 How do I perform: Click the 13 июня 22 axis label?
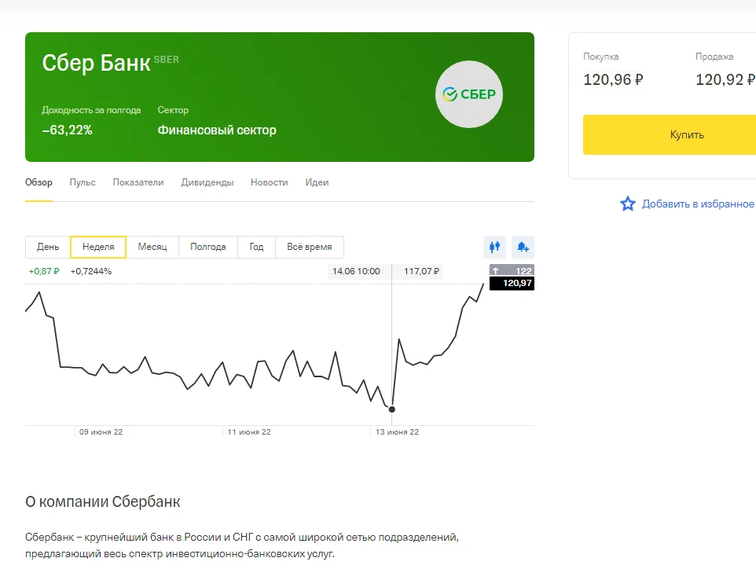click(398, 432)
